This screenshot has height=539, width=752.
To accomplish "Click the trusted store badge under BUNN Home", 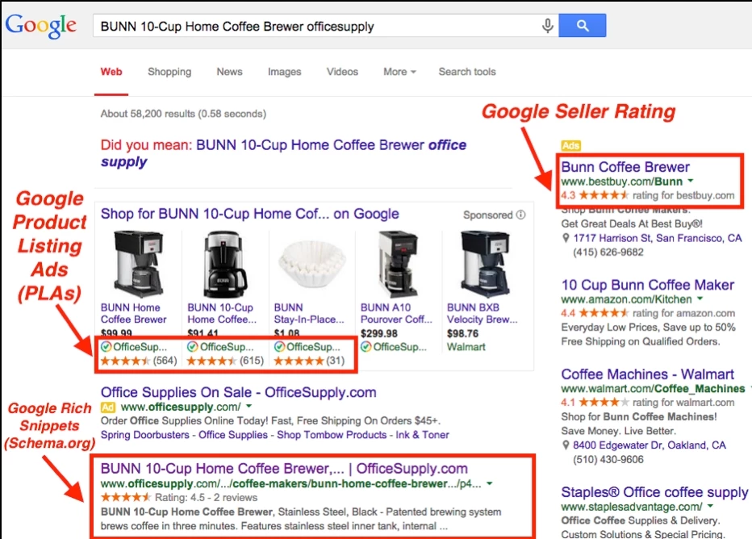I will tap(106, 347).
